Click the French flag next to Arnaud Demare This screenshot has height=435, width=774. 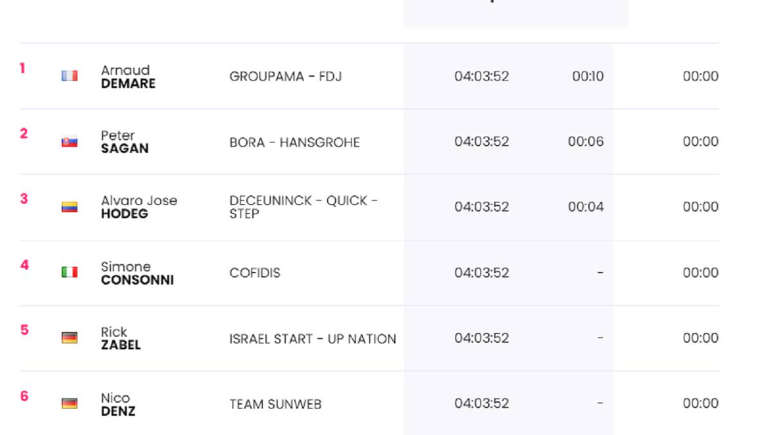click(x=70, y=76)
